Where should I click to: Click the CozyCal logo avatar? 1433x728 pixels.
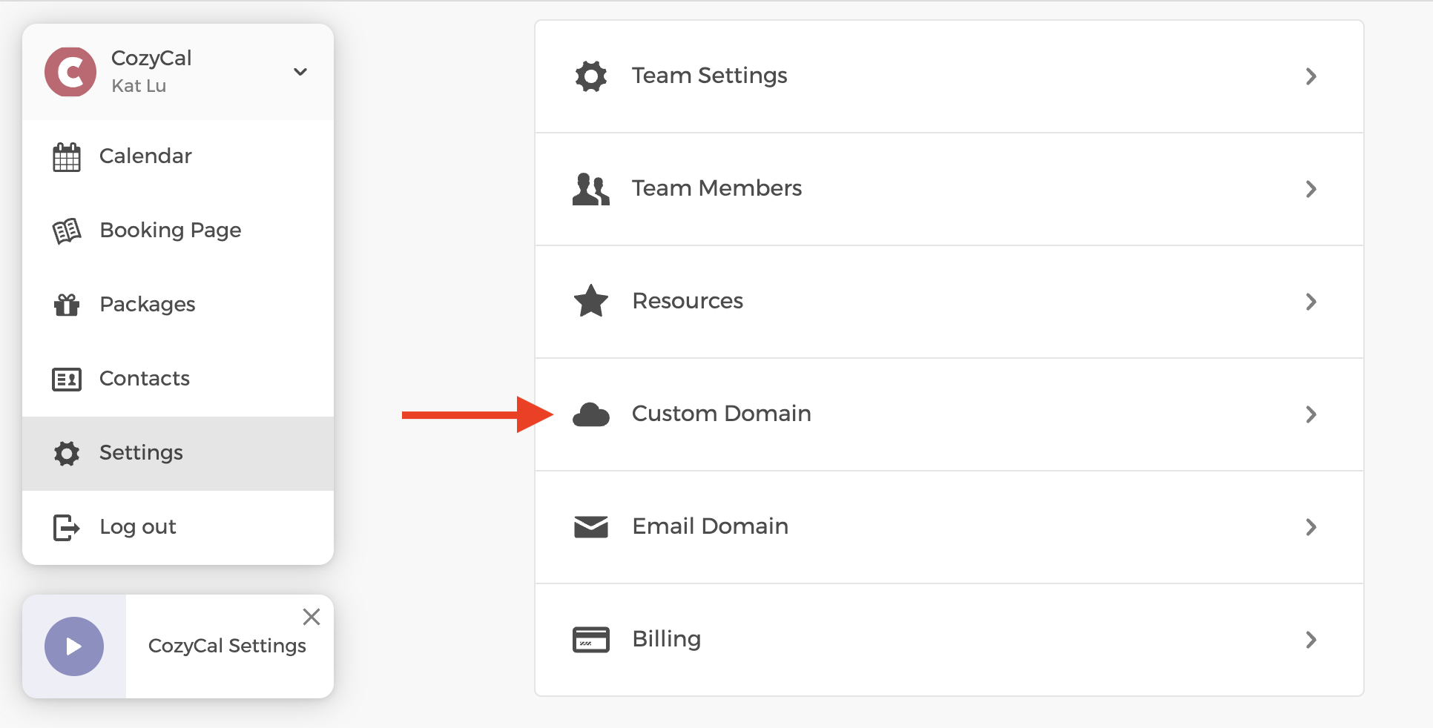click(x=70, y=72)
